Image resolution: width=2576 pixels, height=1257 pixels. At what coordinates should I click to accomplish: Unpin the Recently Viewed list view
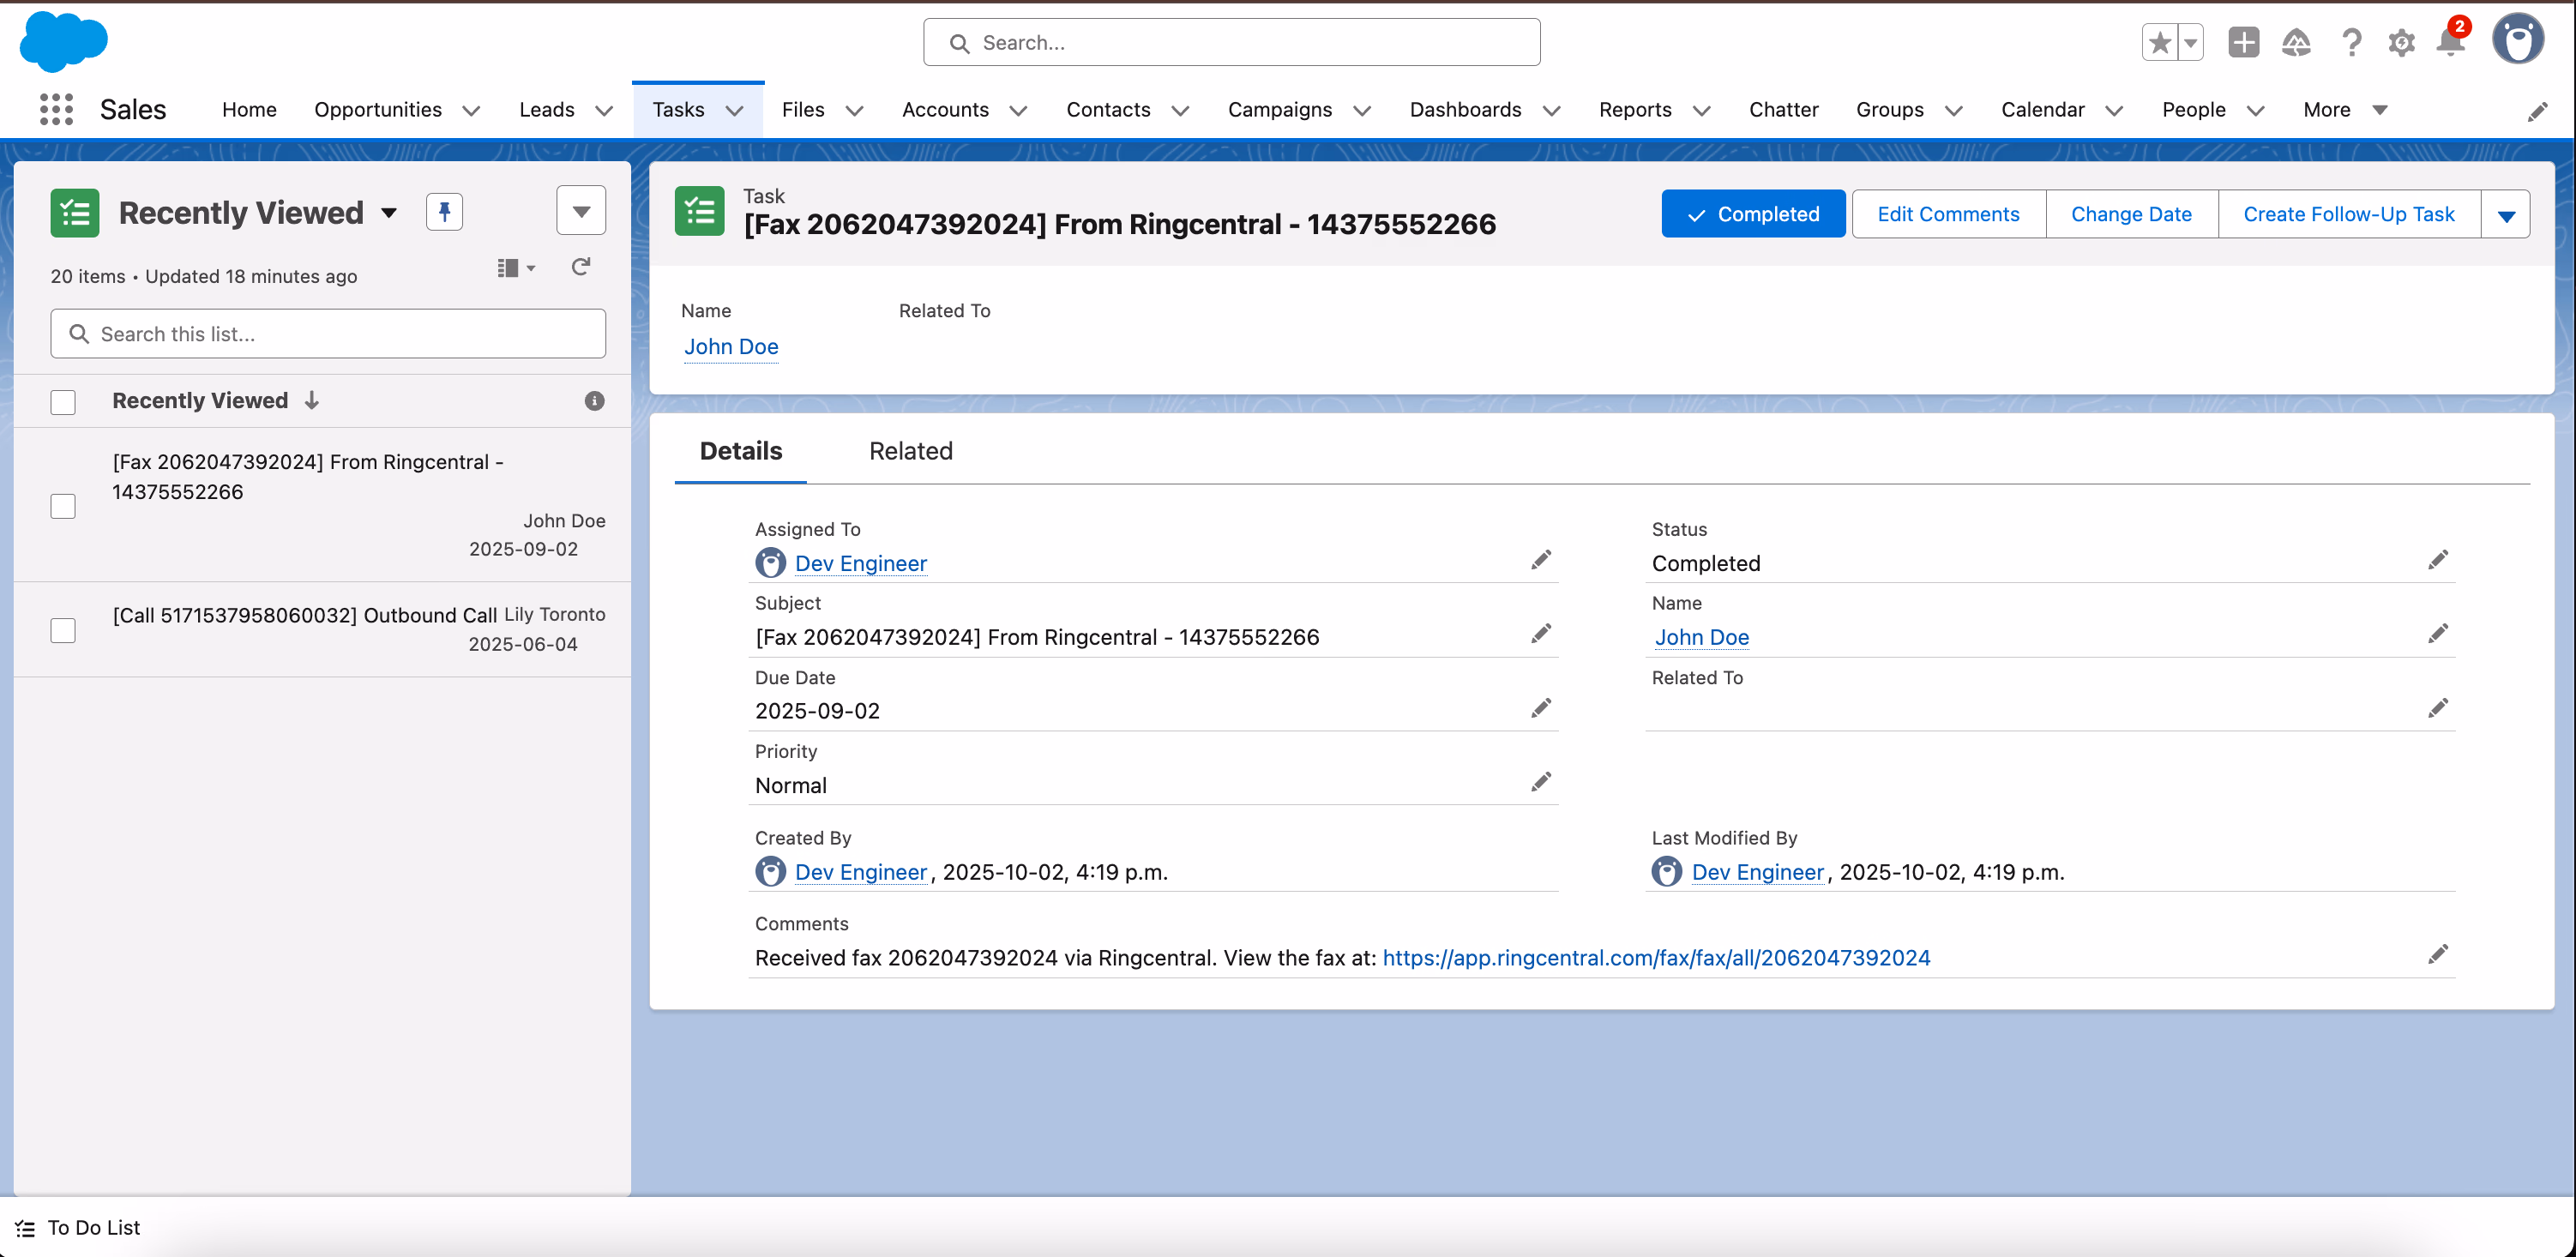443,212
